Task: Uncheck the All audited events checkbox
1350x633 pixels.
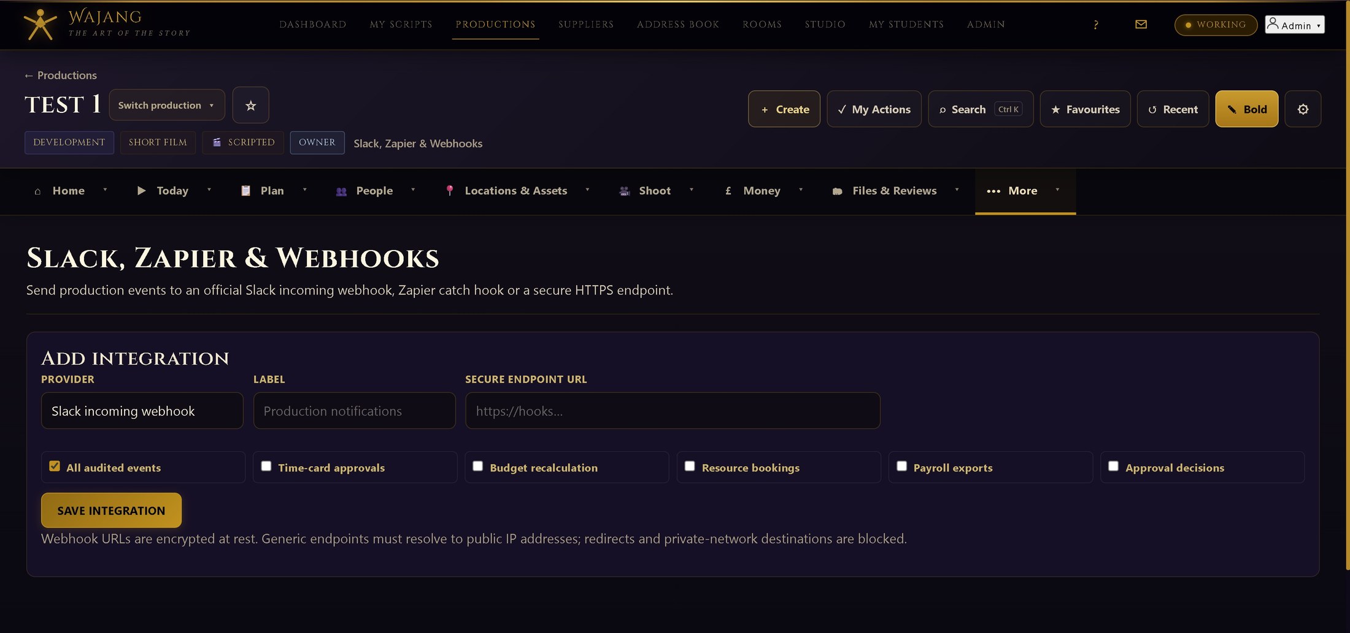Action: point(55,466)
